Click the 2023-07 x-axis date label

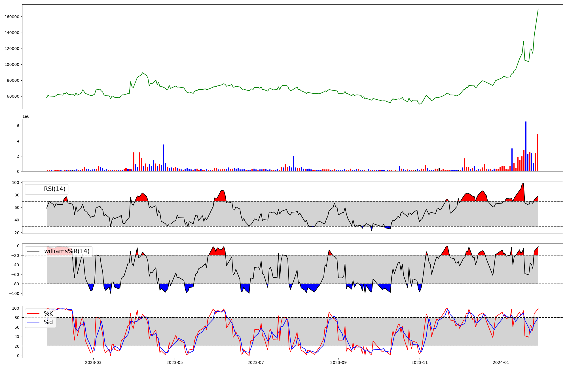[256, 362]
